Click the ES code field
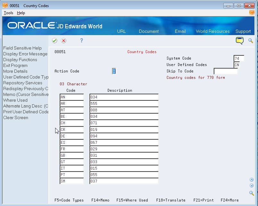The image size is (258, 206). coord(72,143)
